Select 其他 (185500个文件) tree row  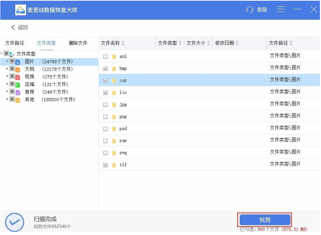[49, 100]
